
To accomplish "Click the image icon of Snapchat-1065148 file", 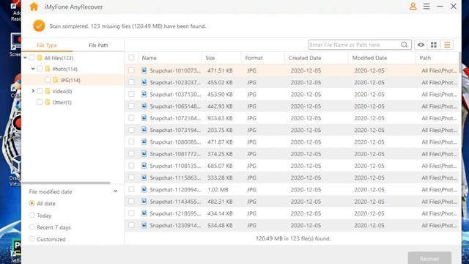I will pos(144,106).
